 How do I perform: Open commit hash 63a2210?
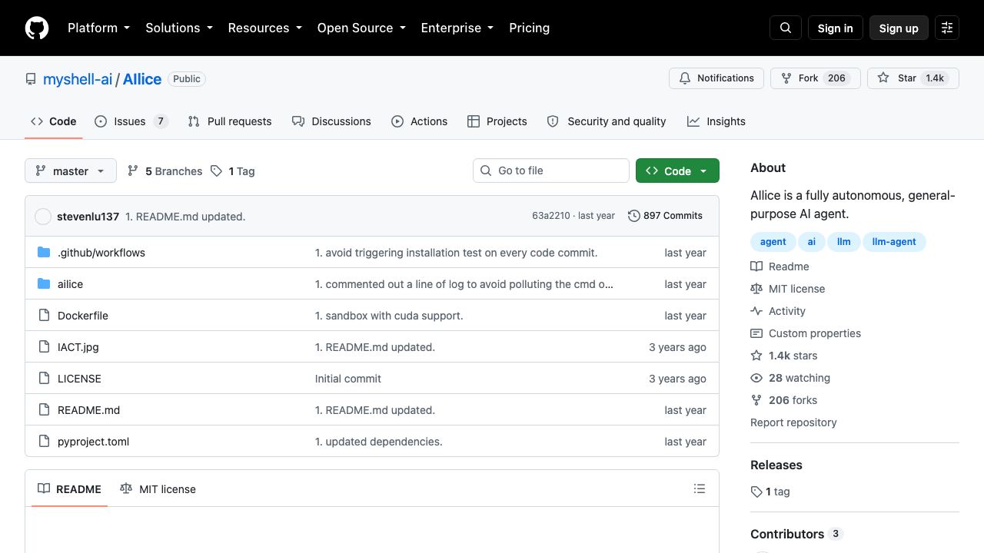pyautogui.click(x=551, y=216)
